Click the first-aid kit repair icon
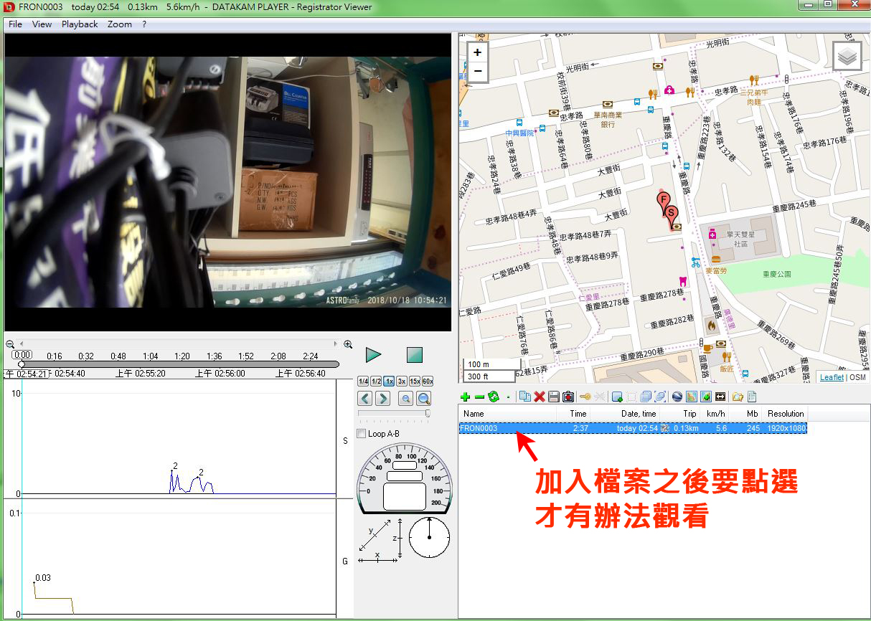This screenshot has height=621, width=871. click(x=568, y=397)
